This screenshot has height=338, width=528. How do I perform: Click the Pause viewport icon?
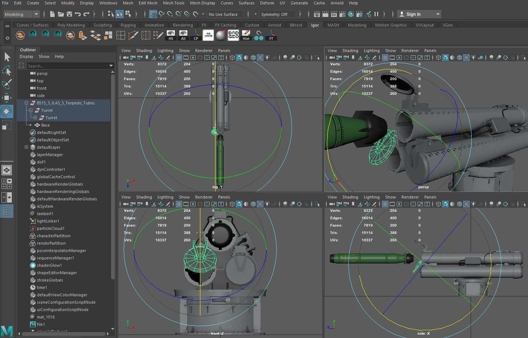(376, 14)
